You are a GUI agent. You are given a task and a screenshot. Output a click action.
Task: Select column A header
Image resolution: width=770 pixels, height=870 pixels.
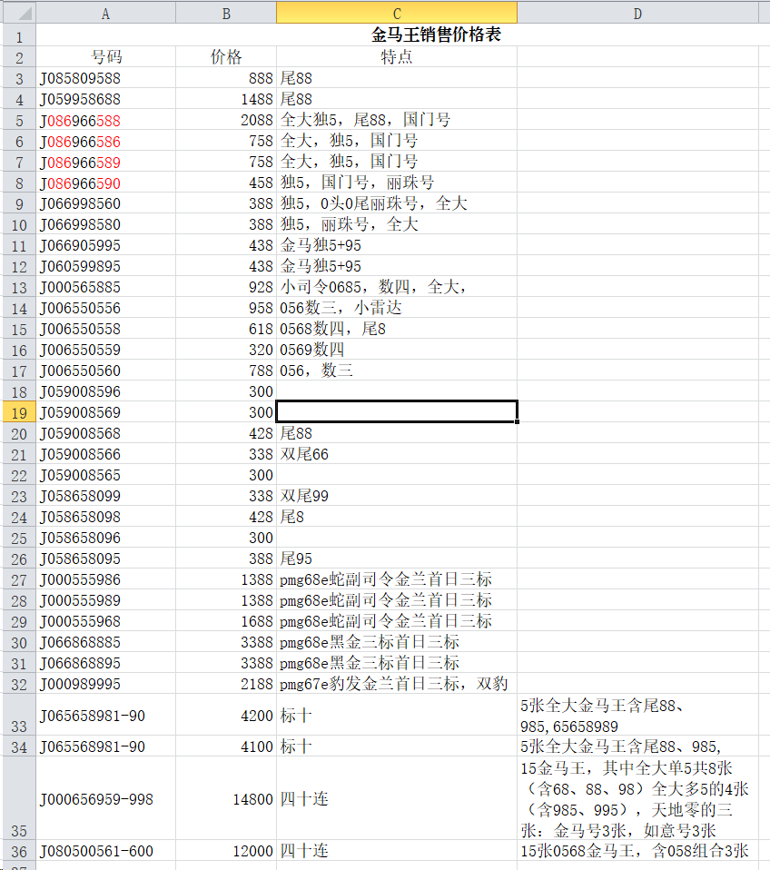(x=106, y=13)
